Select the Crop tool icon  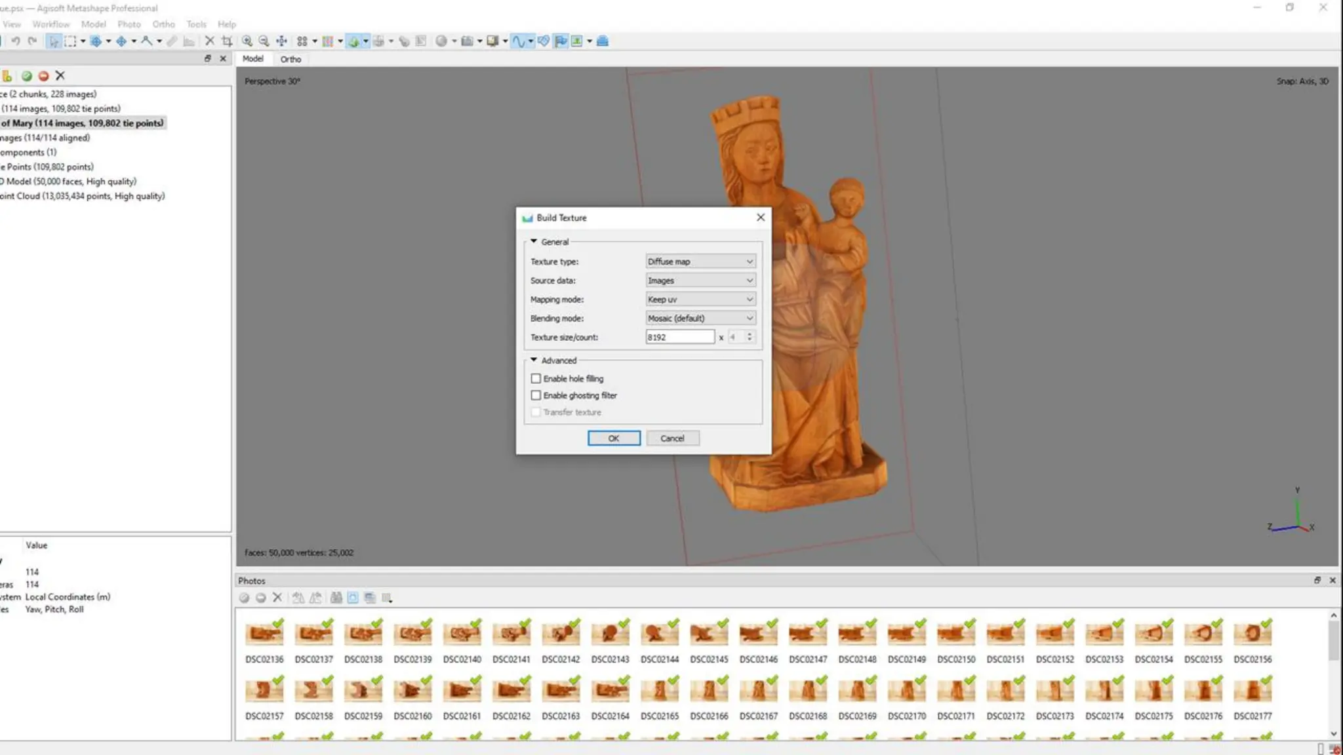[x=227, y=41]
